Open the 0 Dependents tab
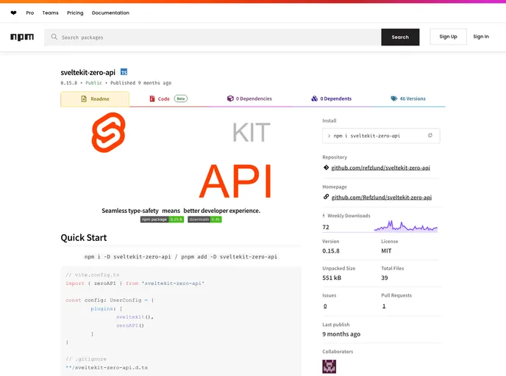506x376 pixels. [x=332, y=98]
